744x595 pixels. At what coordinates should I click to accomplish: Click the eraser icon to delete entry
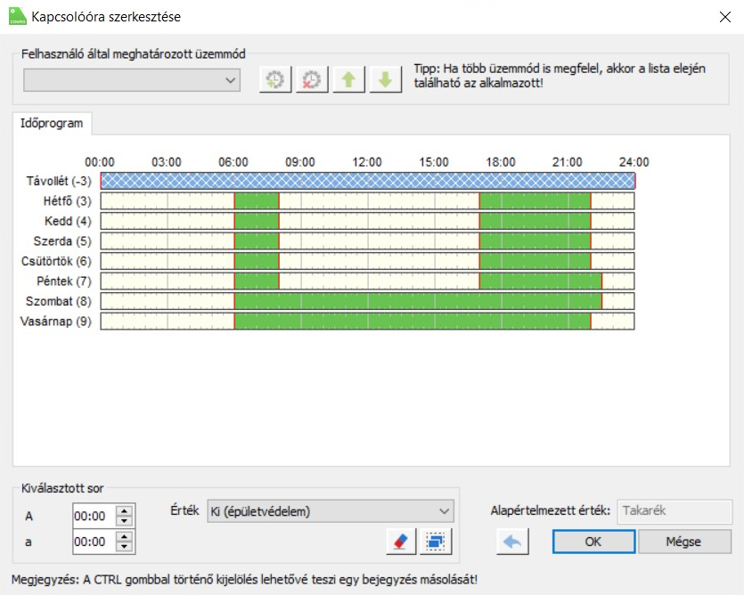tap(401, 542)
